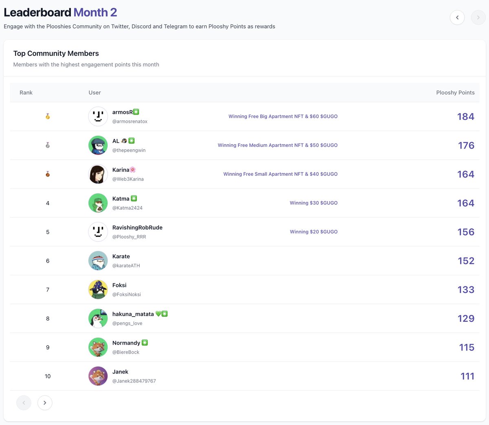
Task: Open the @BiereBock handle
Action: pos(126,352)
